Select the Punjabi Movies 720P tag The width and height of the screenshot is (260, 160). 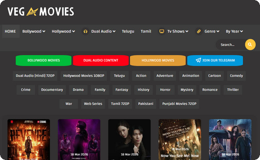pos(179,104)
